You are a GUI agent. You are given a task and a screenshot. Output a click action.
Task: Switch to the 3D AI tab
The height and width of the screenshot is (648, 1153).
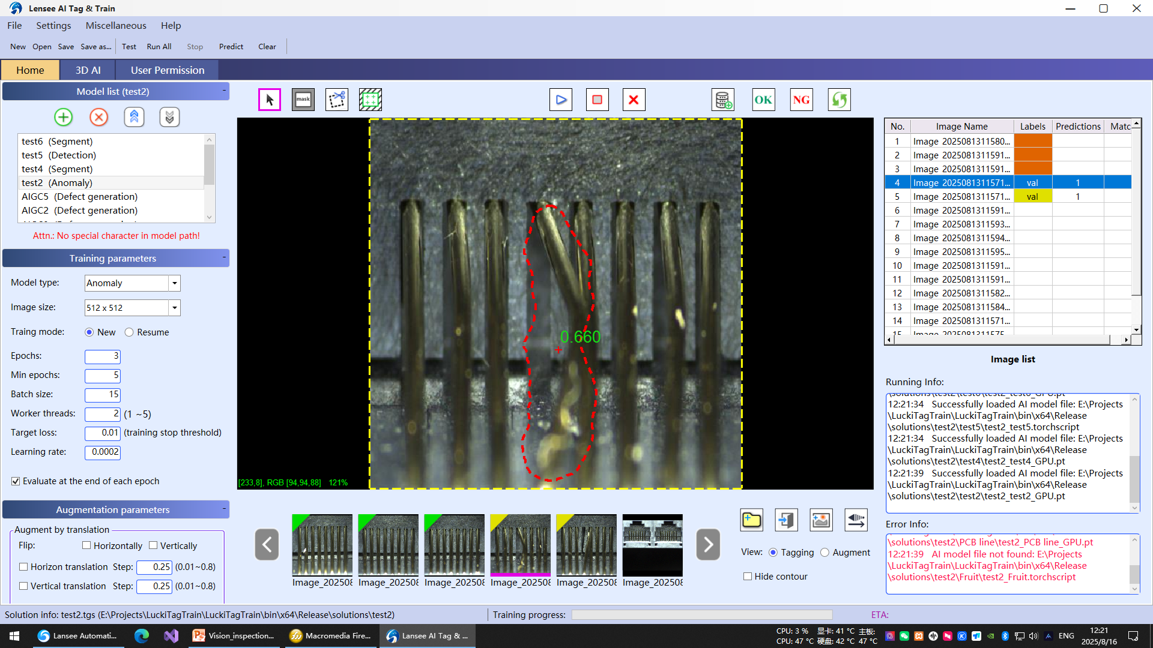coord(88,70)
